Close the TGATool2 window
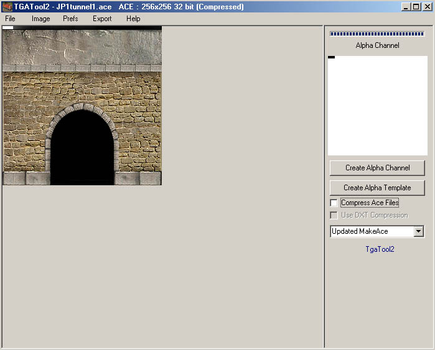The width and height of the screenshot is (435, 350). tap(428, 7)
